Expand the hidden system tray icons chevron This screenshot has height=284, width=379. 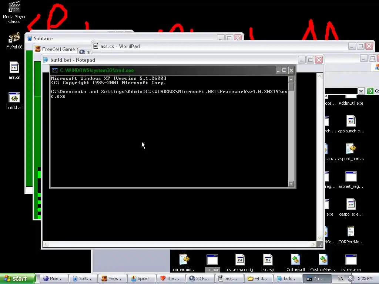(x=351, y=278)
